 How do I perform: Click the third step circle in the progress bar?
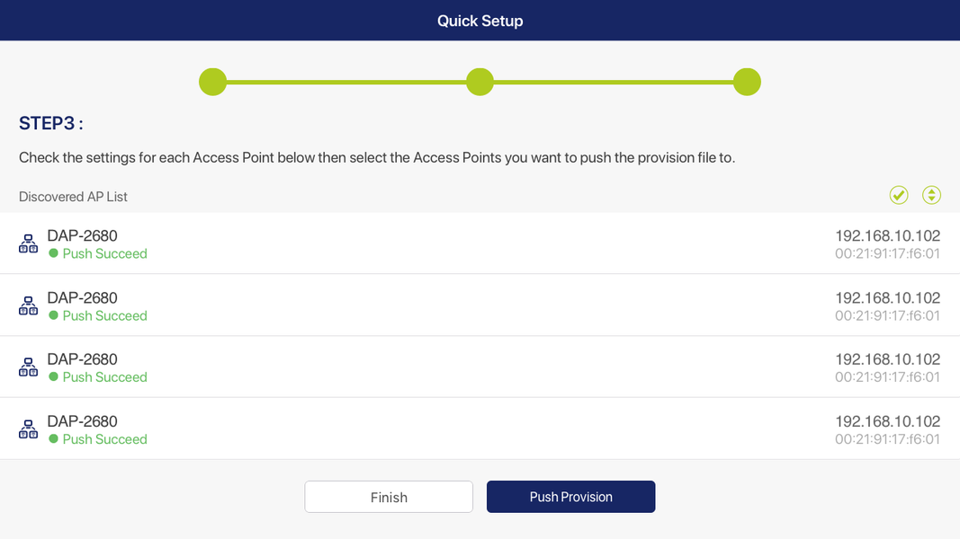747,82
